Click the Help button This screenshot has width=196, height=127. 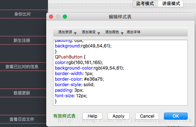point(92,116)
